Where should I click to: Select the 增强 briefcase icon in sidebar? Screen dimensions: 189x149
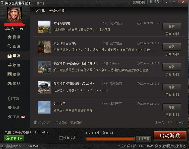pyautogui.click(x=9, y=56)
